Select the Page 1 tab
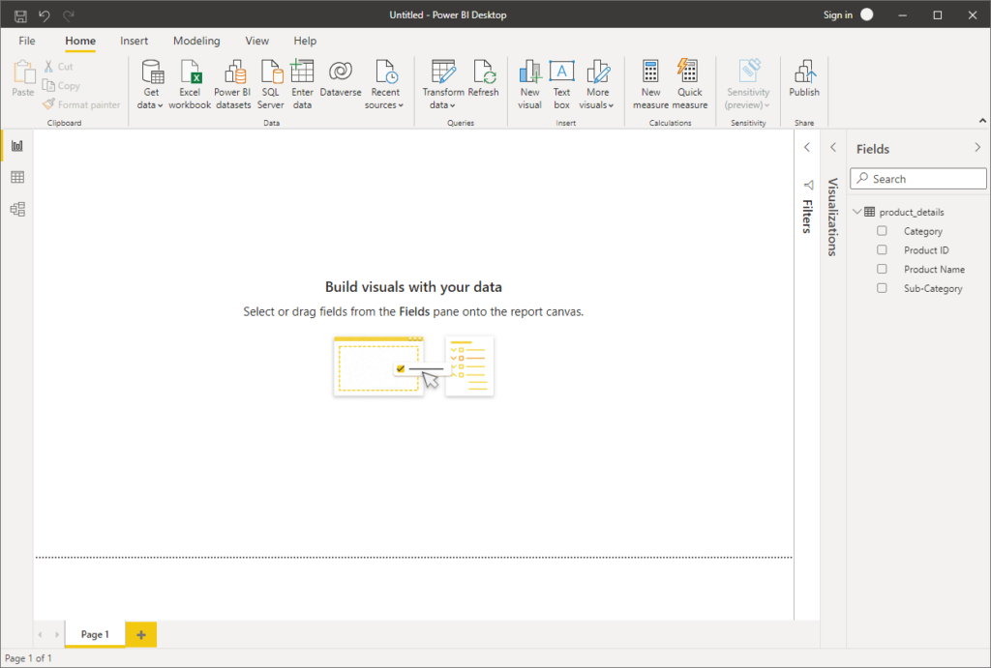 point(95,634)
